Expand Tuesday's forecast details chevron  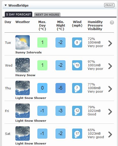(110, 43)
